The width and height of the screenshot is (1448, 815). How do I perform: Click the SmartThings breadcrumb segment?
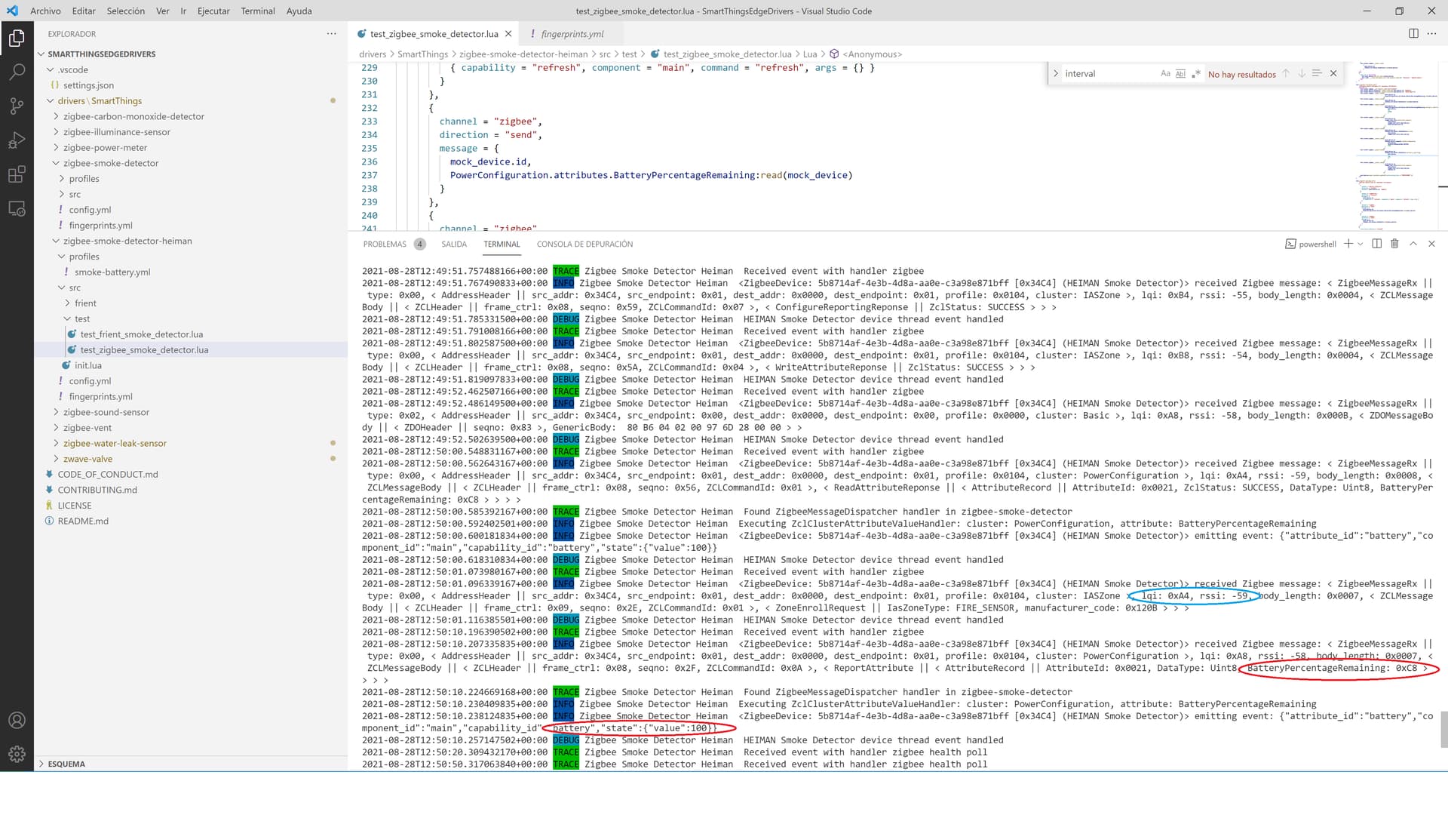pyautogui.click(x=422, y=54)
